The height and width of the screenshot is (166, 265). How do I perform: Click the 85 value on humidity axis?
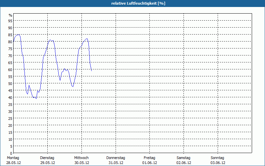[x=10, y=35]
